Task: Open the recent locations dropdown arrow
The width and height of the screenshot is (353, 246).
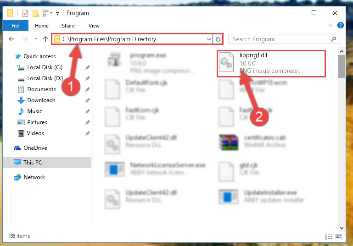Action: tap(36, 39)
